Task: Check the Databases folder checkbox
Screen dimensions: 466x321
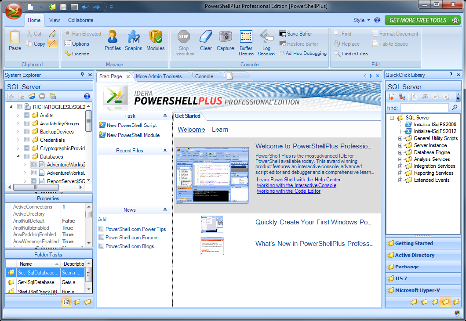Action: [27, 156]
